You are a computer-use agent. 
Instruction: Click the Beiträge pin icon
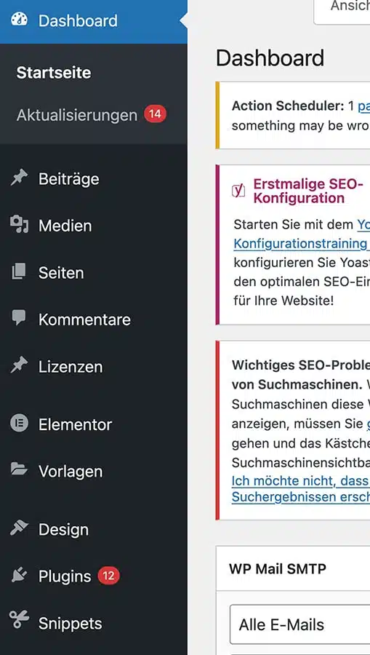click(x=19, y=178)
